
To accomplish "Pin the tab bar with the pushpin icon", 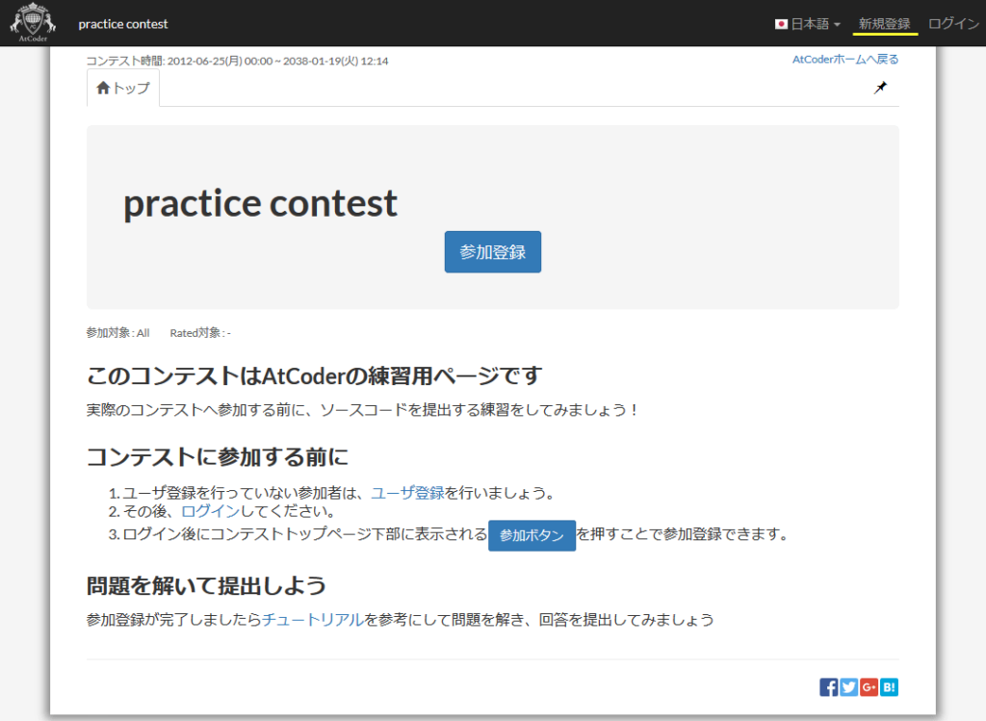I will (x=880, y=88).
